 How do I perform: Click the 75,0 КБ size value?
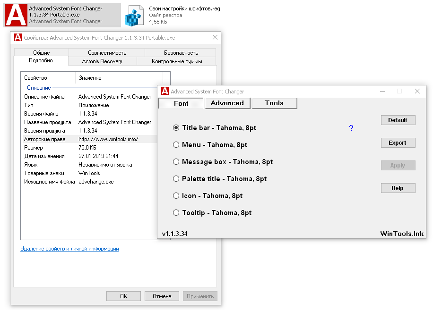(87, 148)
